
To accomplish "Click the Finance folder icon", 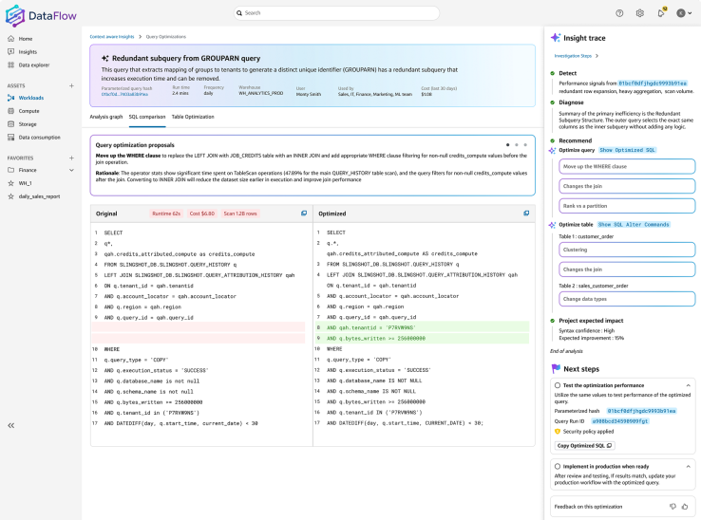I will click(11, 170).
